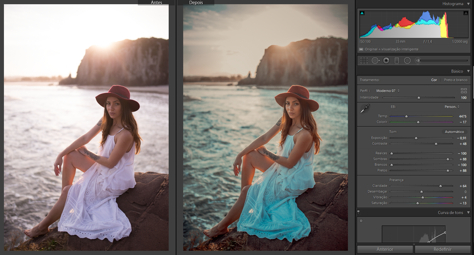
Task: Open the profile browser grid icon
Action: pos(464,91)
